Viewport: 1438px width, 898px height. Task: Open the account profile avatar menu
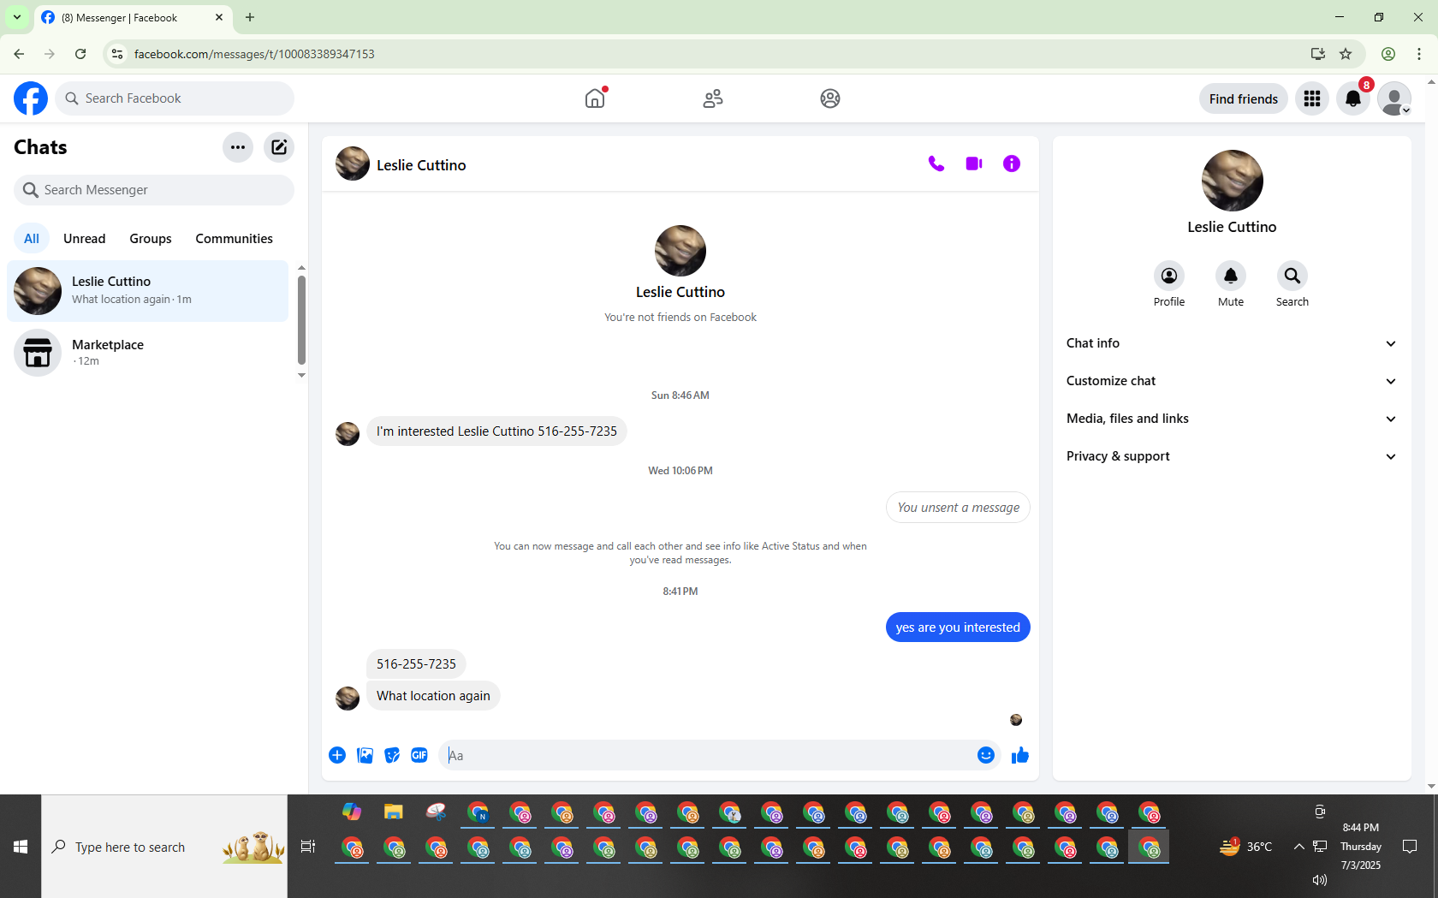click(1394, 98)
